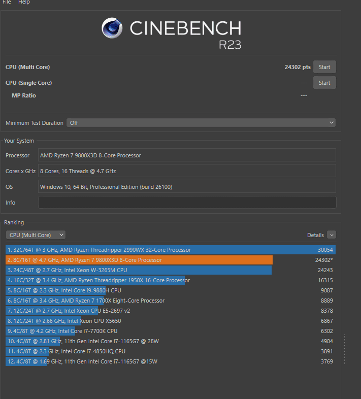Select the Xeon W-3265M ranking row
Viewport: 361px width, 399px height.
[171, 270]
